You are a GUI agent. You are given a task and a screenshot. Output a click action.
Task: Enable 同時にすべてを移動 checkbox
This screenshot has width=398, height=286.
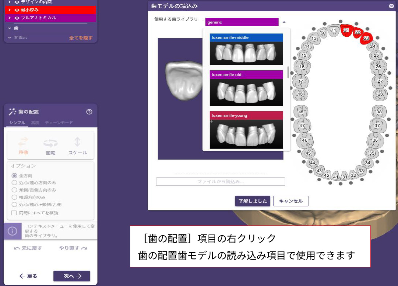pos(14,213)
